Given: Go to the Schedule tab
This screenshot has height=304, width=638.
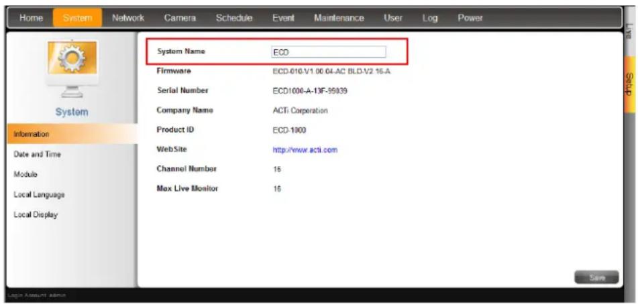Looking at the screenshot, I should [234, 18].
